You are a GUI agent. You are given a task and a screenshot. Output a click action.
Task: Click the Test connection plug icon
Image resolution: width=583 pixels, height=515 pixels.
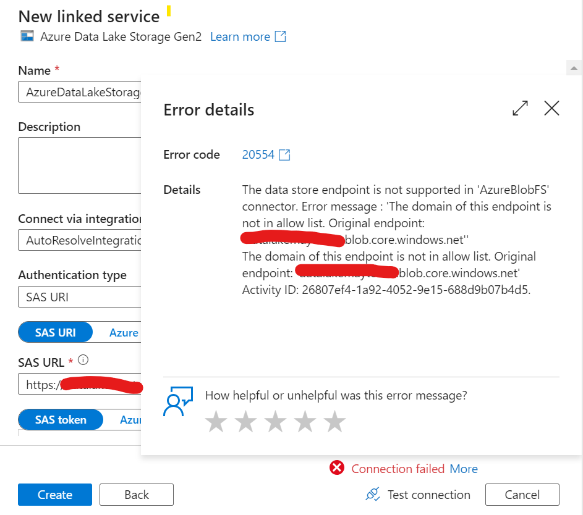pyautogui.click(x=372, y=494)
